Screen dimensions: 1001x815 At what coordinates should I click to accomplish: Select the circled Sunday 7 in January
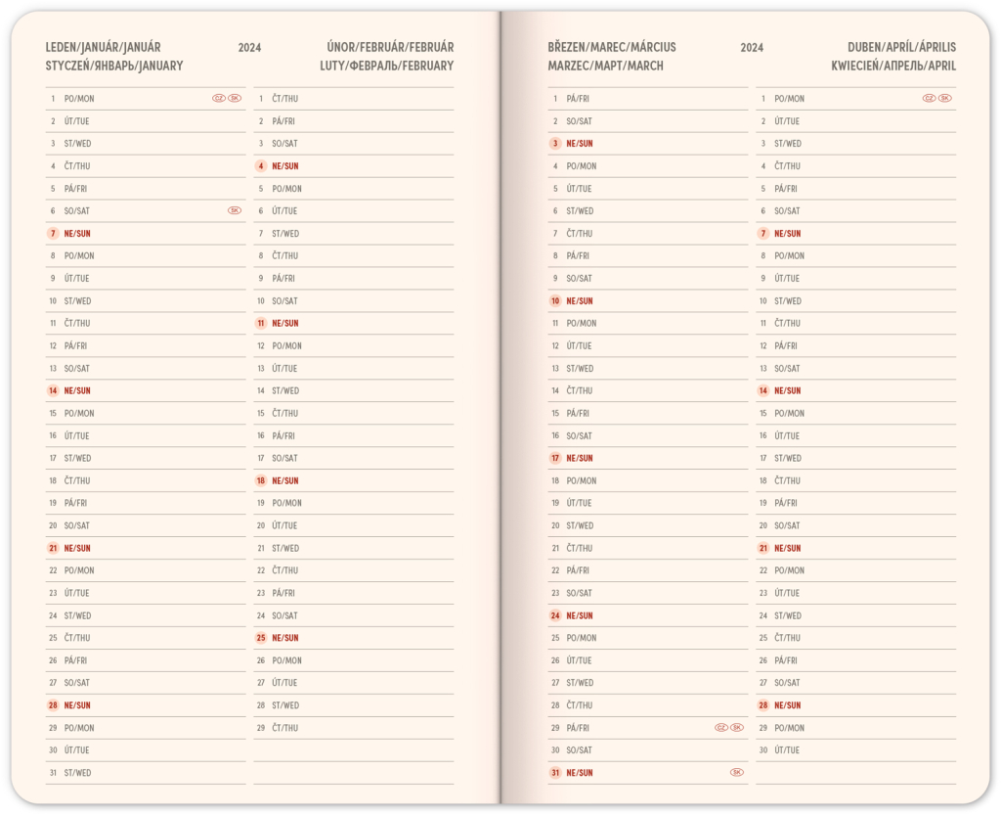coord(53,234)
